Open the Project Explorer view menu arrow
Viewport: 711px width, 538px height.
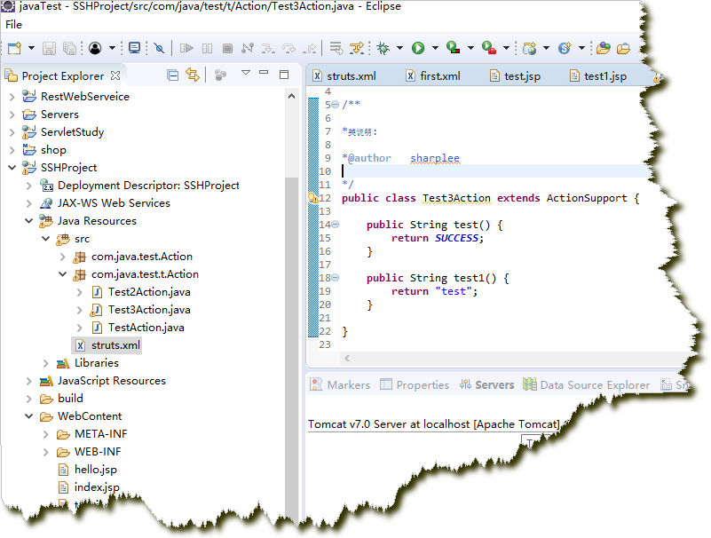(x=246, y=74)
